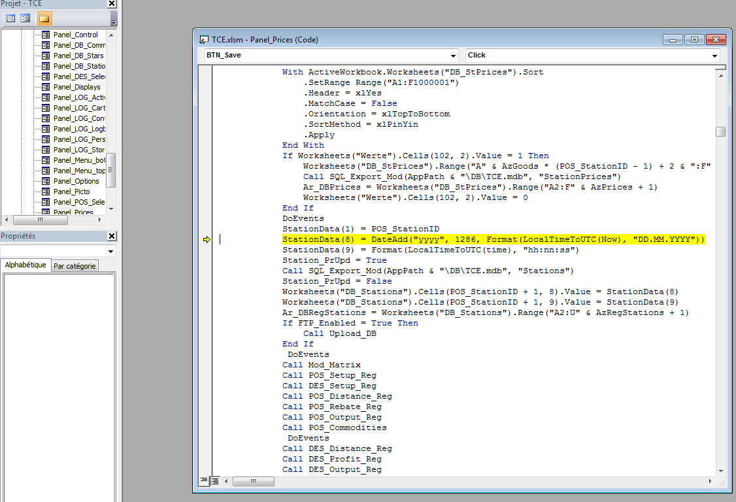Close the Projet - TCE panel

(112, 4)
